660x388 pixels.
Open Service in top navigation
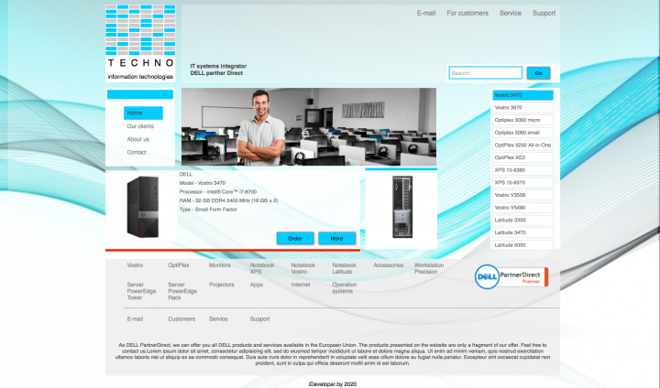point(511,13)
